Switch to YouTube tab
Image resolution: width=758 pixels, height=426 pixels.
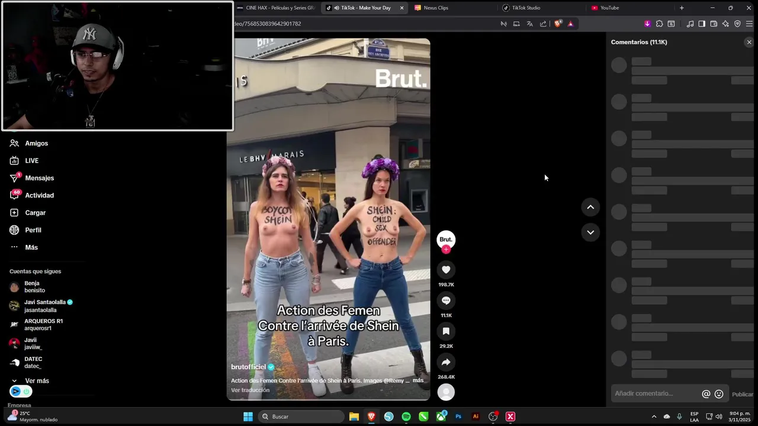coord(628,8)
